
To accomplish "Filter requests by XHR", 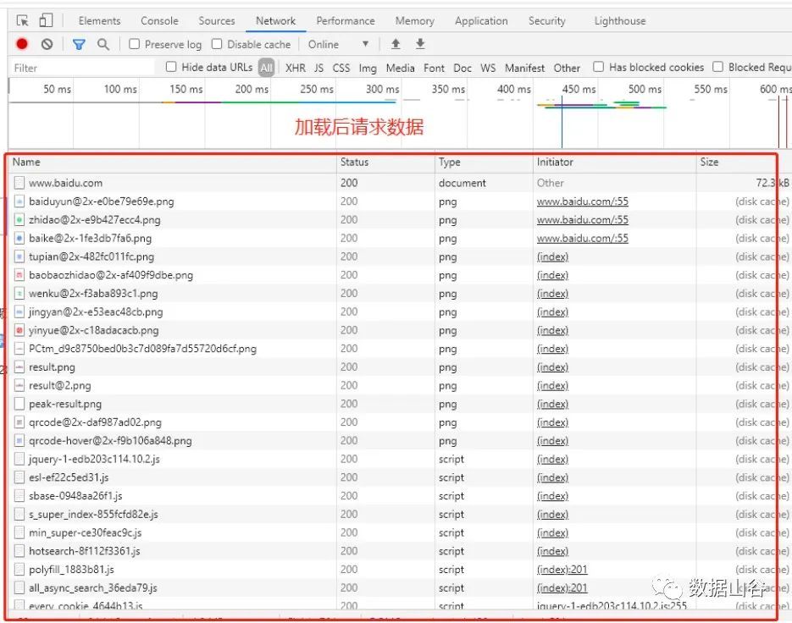I will (x=295, y=68).
